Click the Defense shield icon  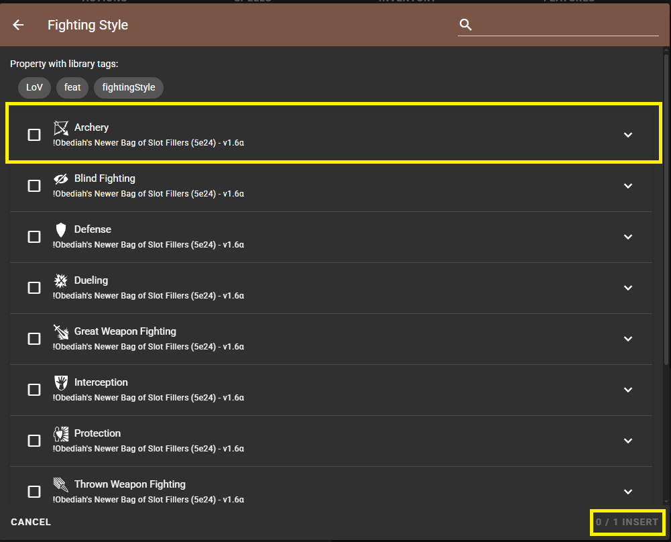61,229
